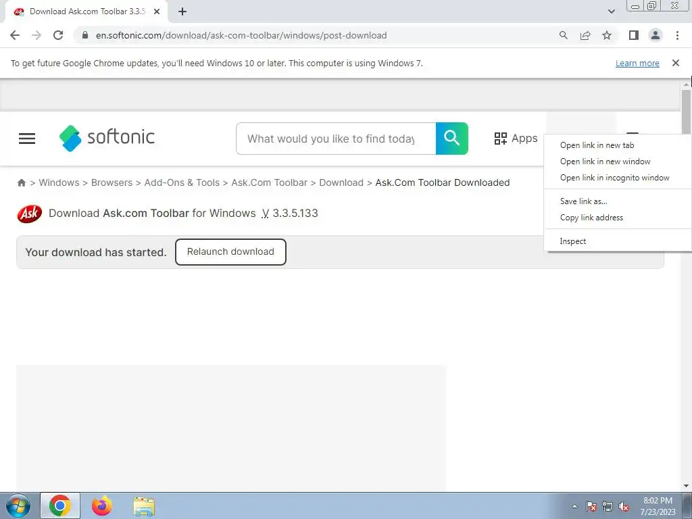Screen dimensions: 692x519
Task: Click the version text 3.3.5.133
Action: click(x=295, y=213)
